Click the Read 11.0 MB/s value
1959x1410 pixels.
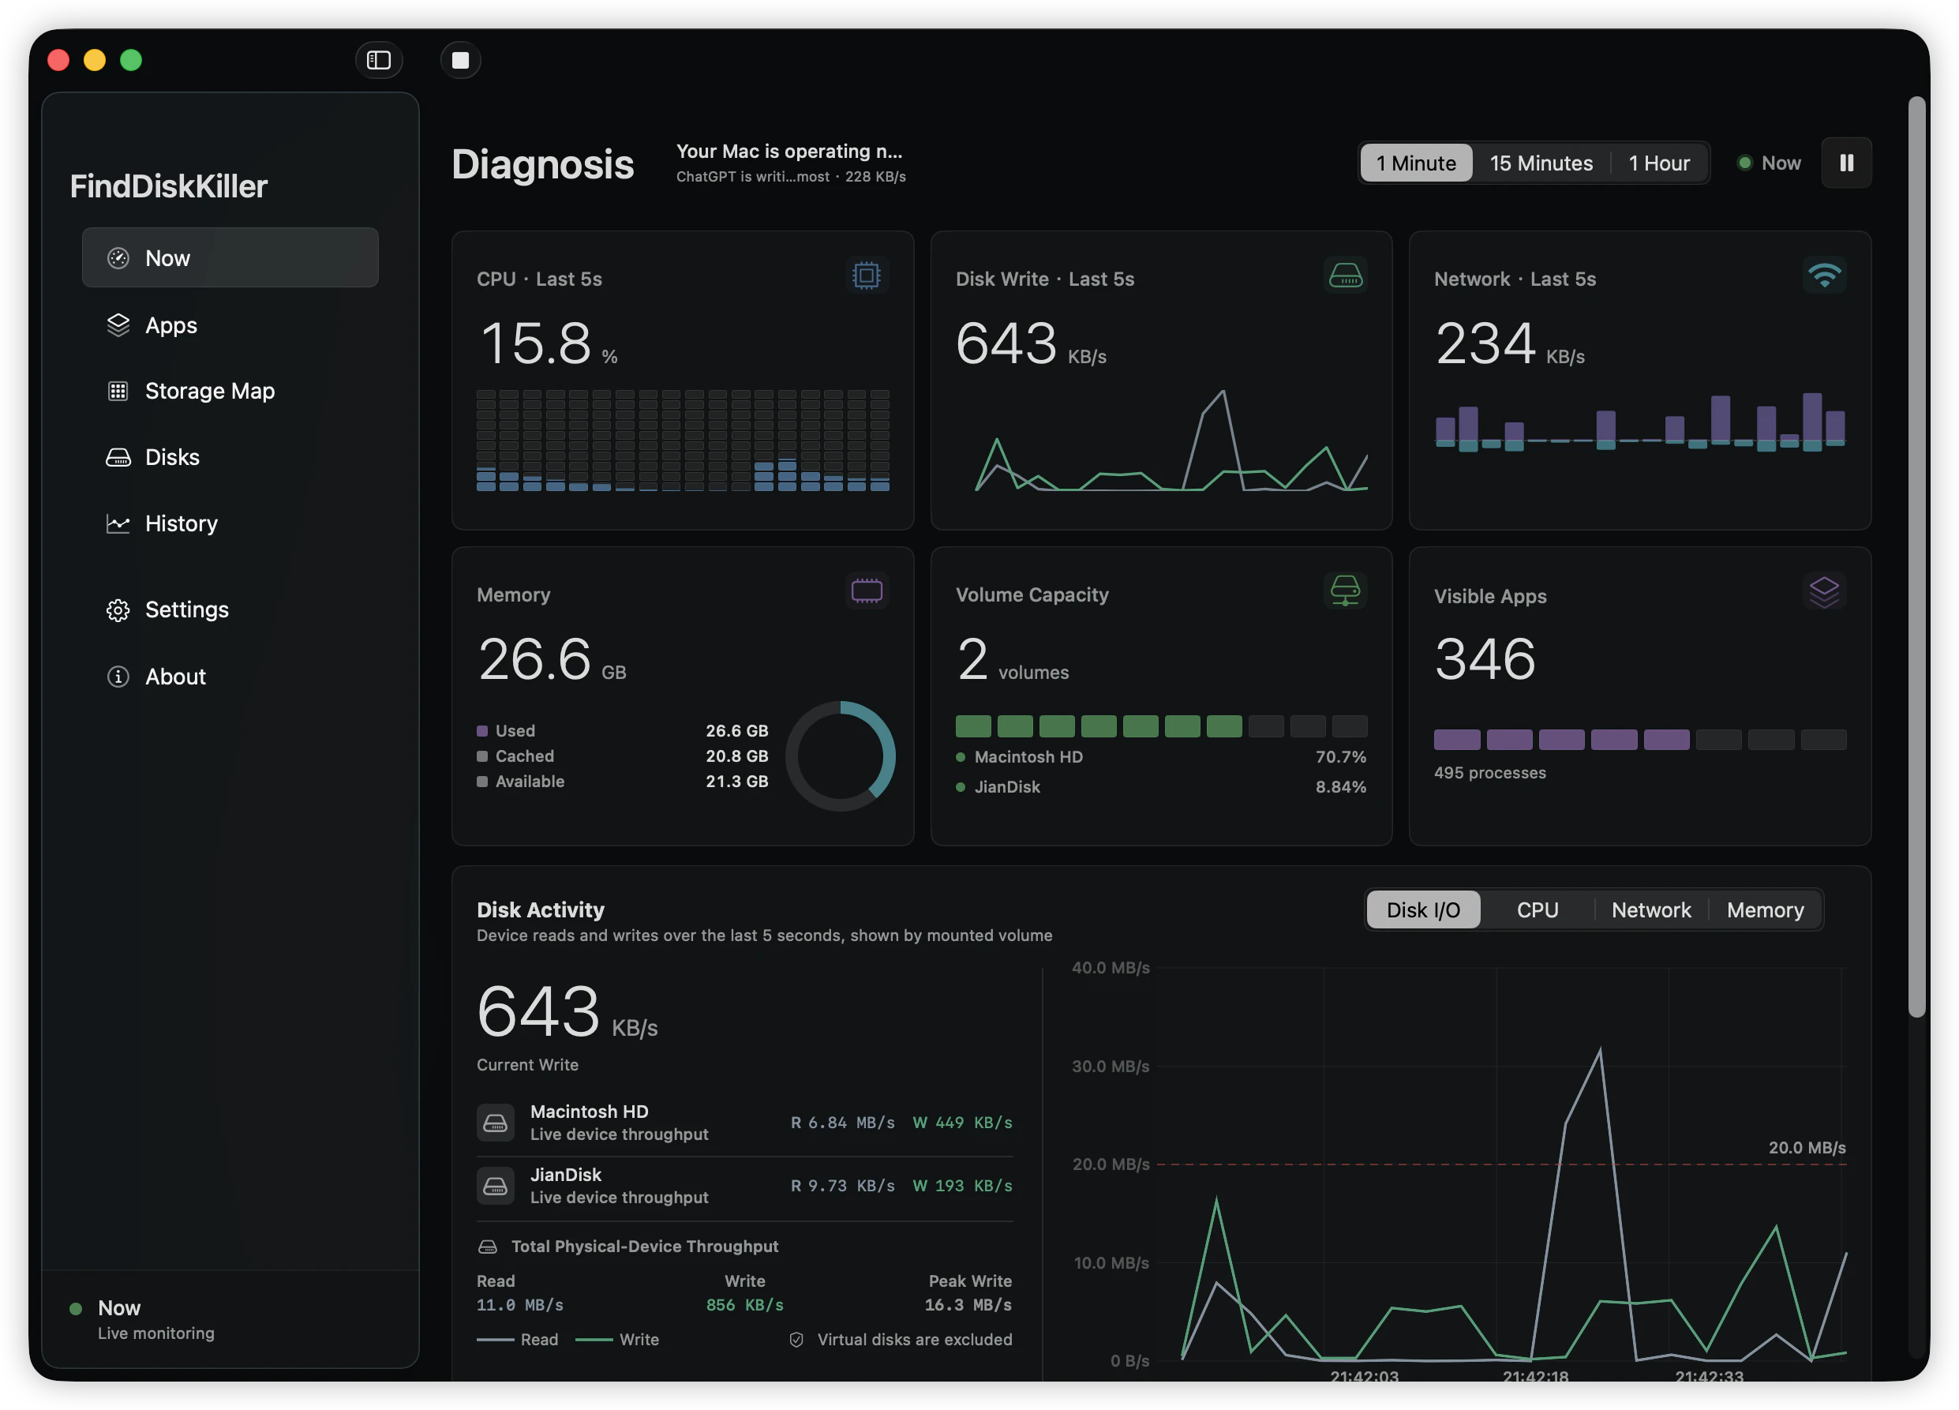click(520, 1304)
